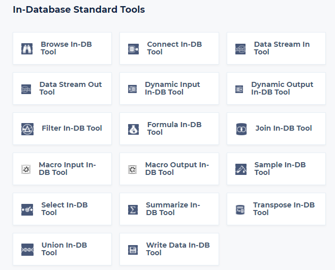Open the Select In-DB Tool link

click(x=65, y=209)
